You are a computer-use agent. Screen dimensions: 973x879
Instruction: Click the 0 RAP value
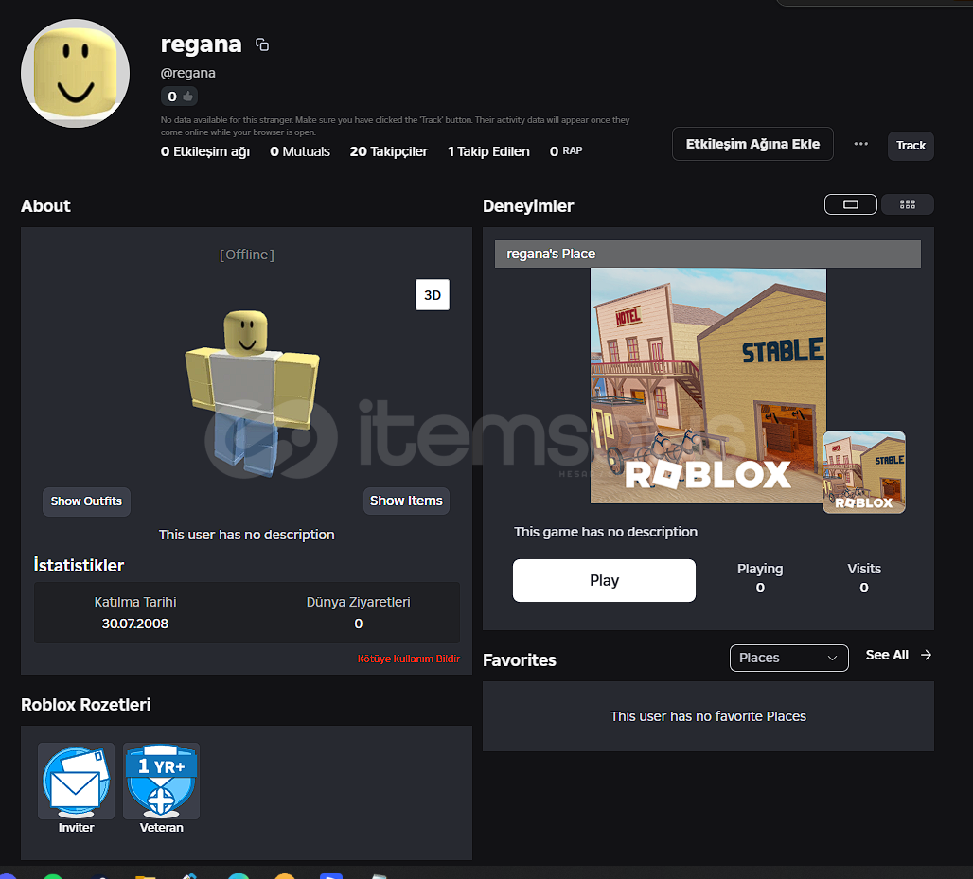click(x=565, y=151)
